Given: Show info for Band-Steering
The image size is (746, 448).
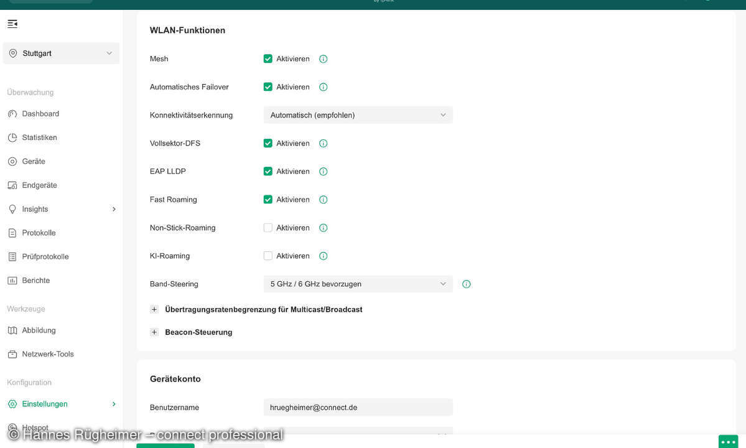Looking at the screenshot, I should [466, 284].
